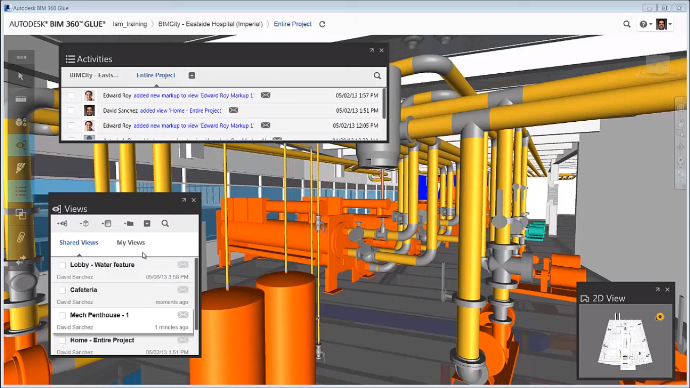The image size is (690, 388).
Task: Open the search magnifier in the top header
Action: pyautogui.click(x=627, y=24)
